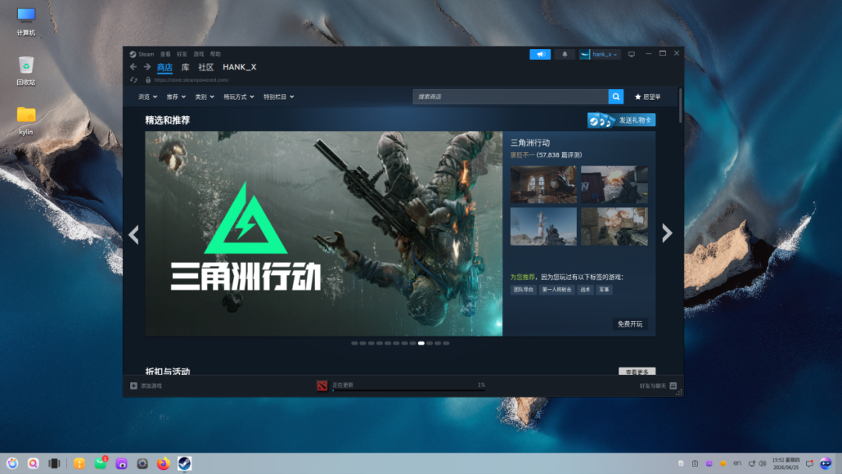Screen dimensions: 842x474
Task: Click the 正在更新 download progress bar
Action: tap(409, 391)
